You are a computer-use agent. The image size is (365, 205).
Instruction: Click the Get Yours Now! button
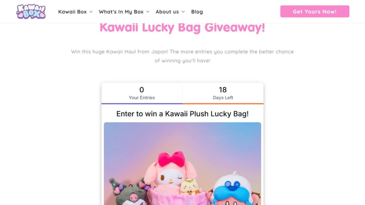(315, 12)
